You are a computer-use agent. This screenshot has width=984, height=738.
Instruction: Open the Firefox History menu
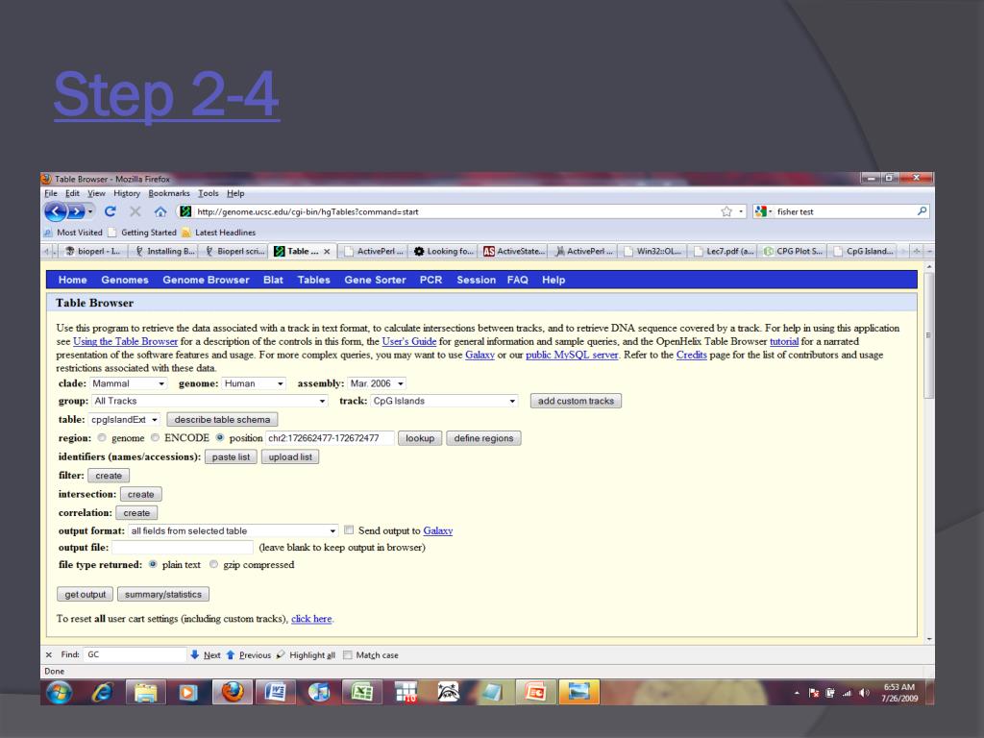click(x=127, y=193)
